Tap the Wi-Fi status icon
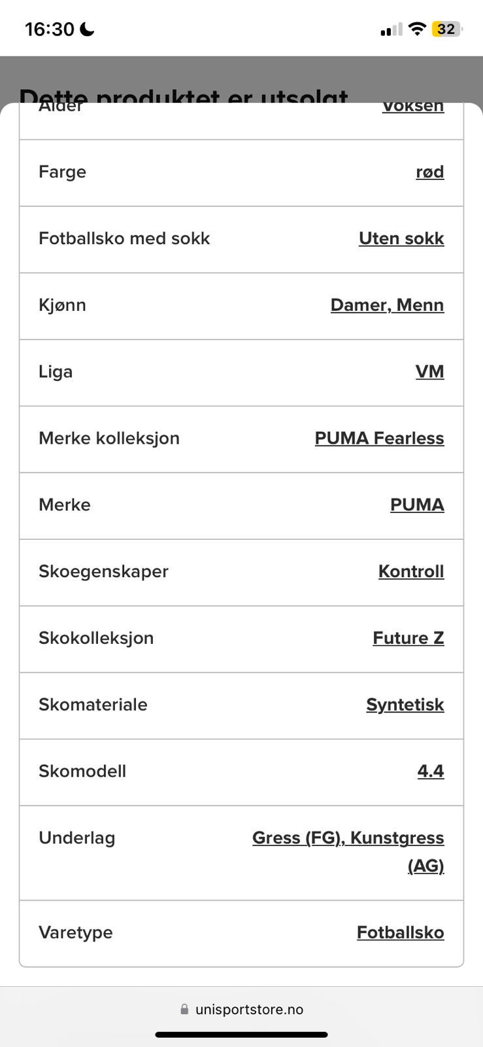483x1047 pixels. pos(416,29)
